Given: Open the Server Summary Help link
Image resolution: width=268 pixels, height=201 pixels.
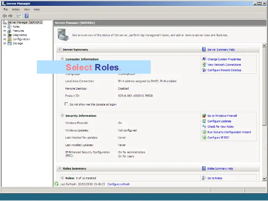Looking at the screenshot, I should pos(221,49).
